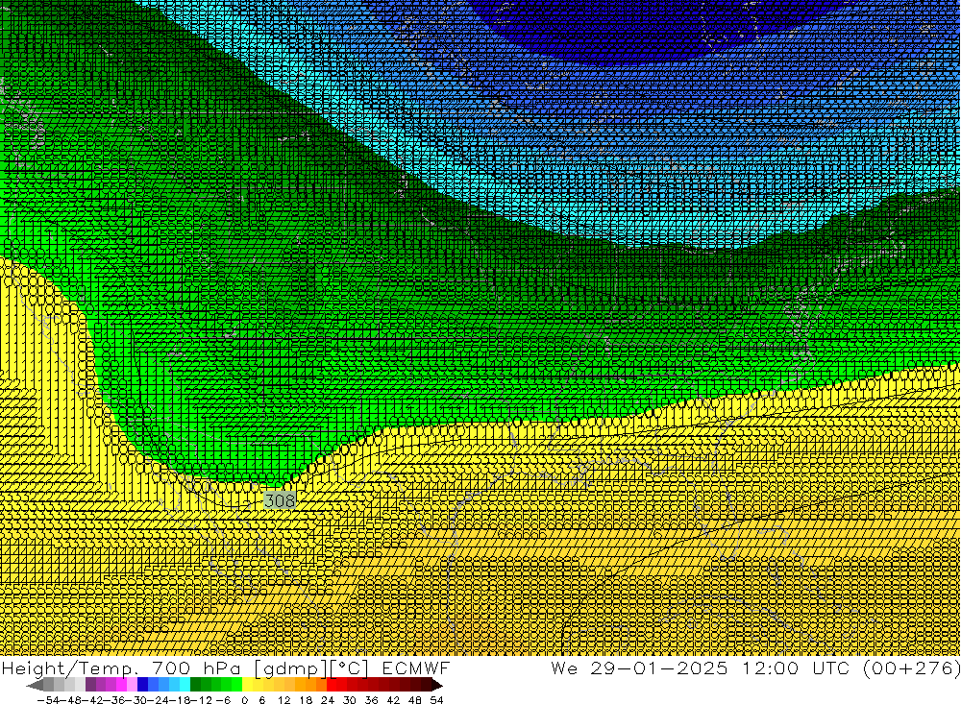Click the 'Height/Temp. 700 hPa' title text
The image size is (961, 704).
click(x=122, y=668)
